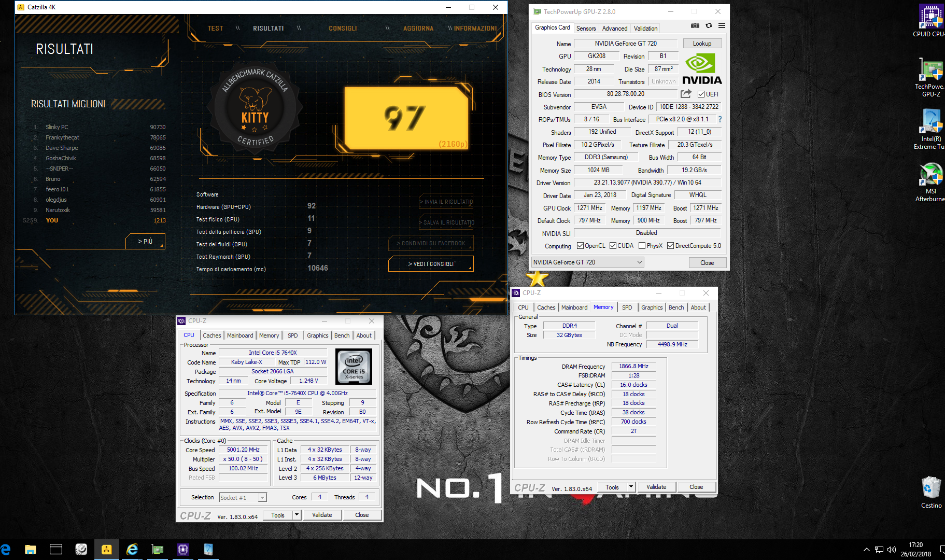
Task: Open Caches tab in CPU-Z CPU window
Action: click(212, 335)
